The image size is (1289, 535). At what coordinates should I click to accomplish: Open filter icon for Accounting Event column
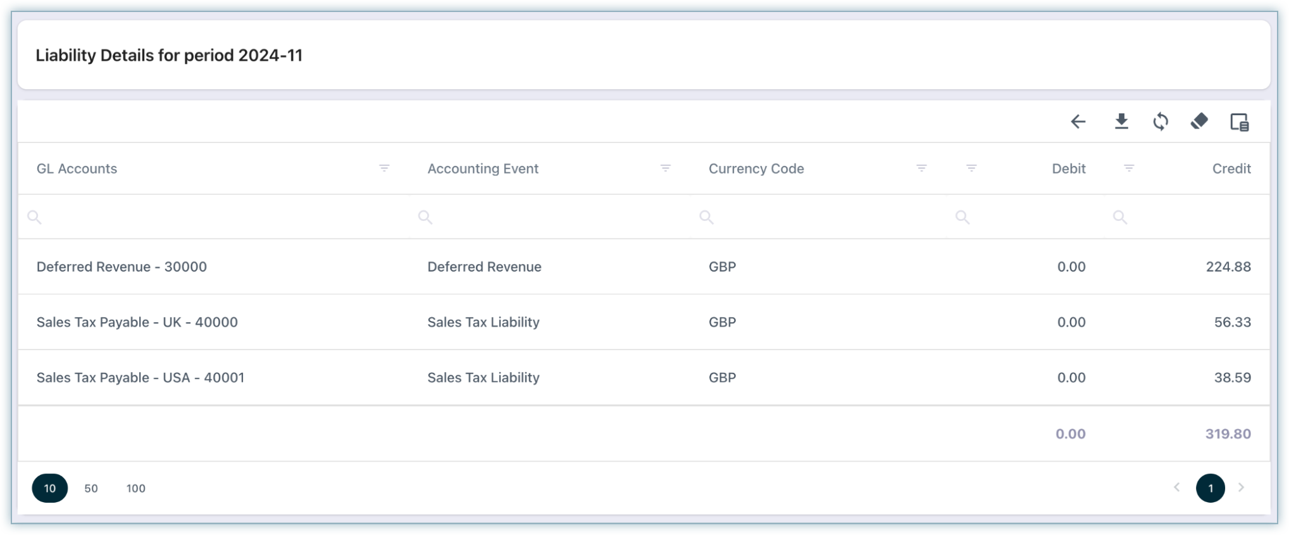(665, 168)
